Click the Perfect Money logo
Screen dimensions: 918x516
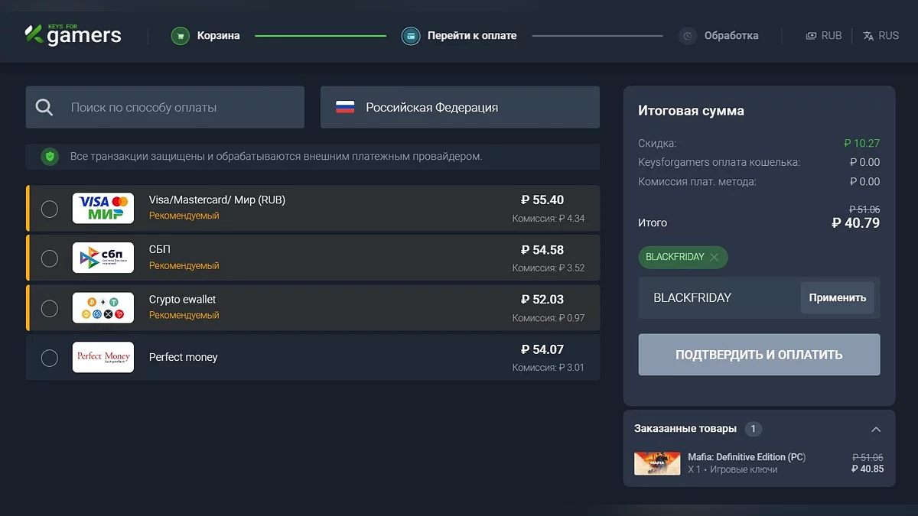(x=103, y=357)
